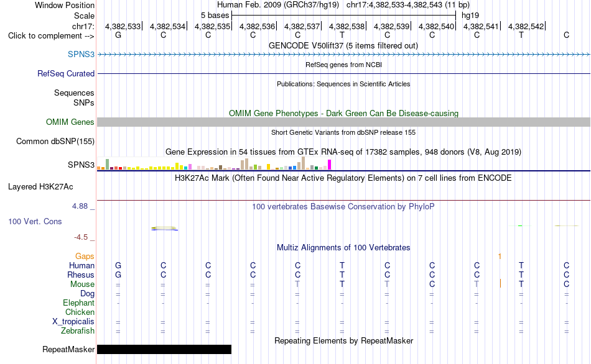The width and height of the screenshot is (591, 364).
Task: Click the position label 4,382,538
Action: pyautogui.click(x=347, y=26)
